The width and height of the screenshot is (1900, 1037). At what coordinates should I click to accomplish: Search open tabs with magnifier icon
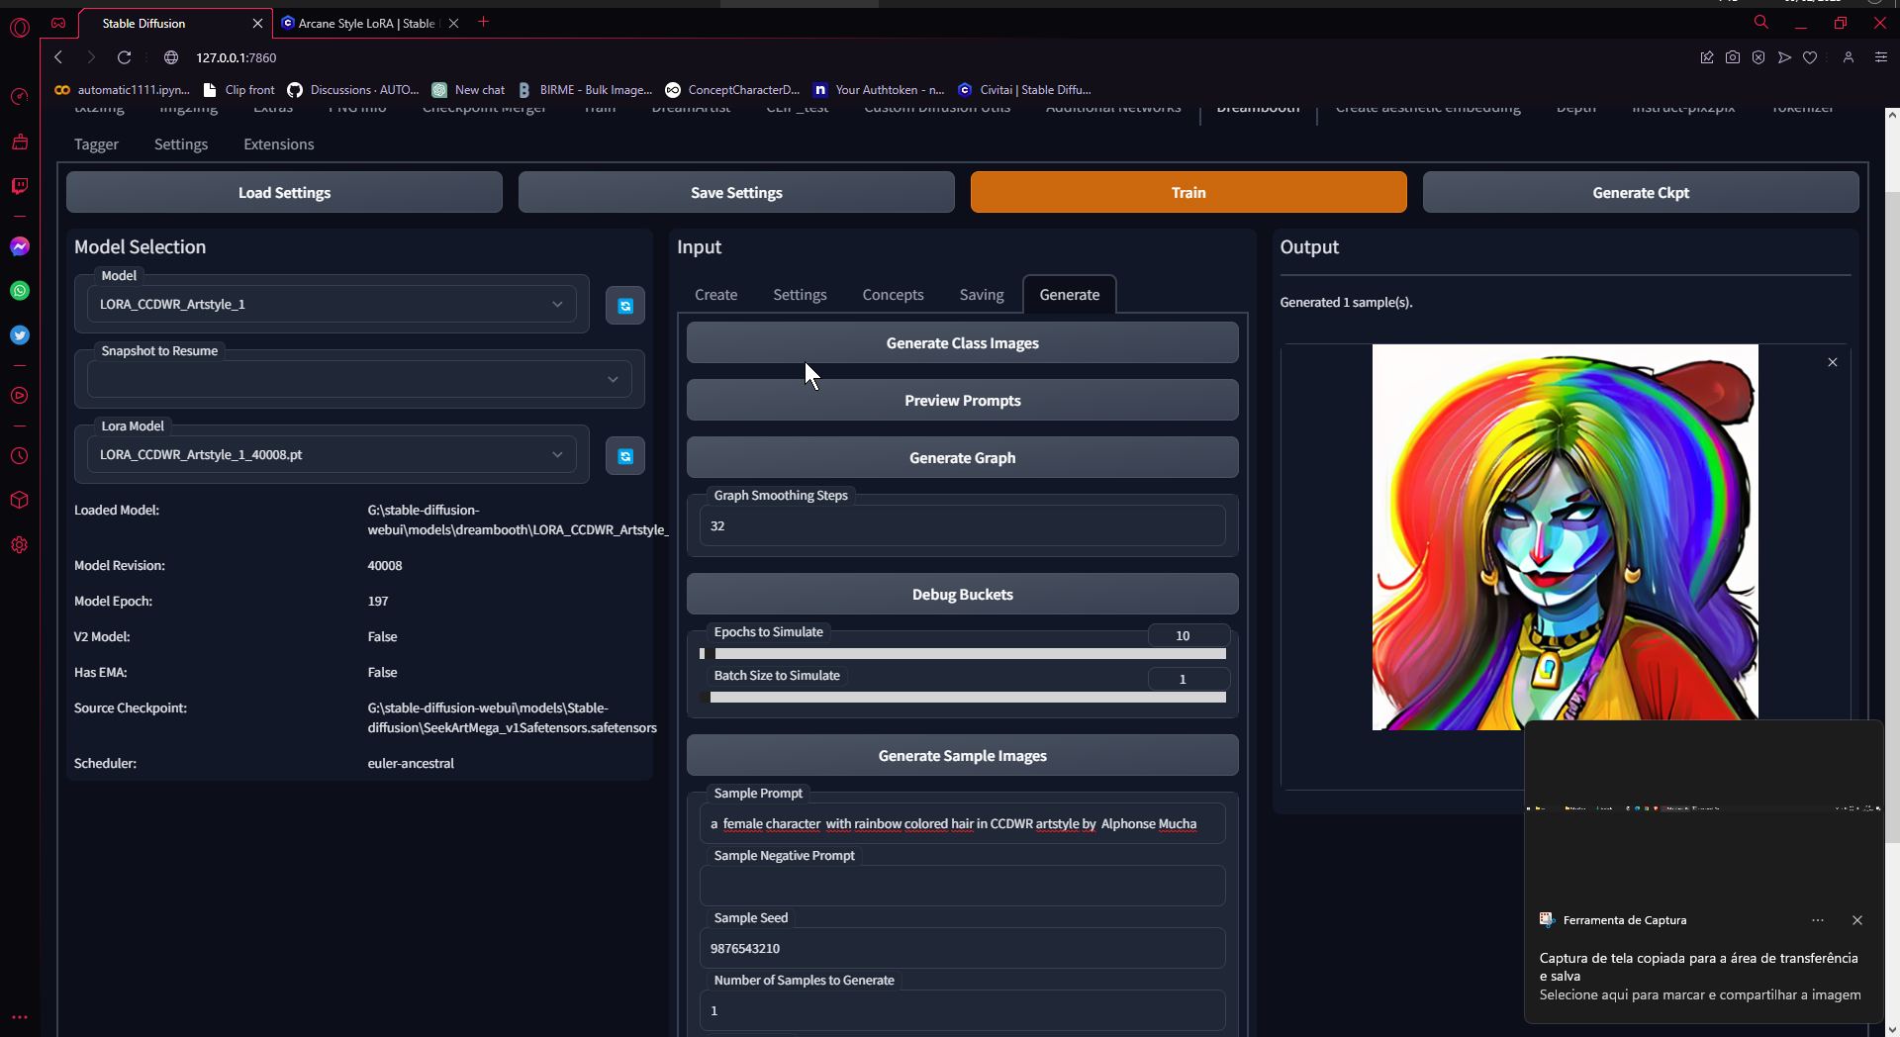(x=1761, y=22)
